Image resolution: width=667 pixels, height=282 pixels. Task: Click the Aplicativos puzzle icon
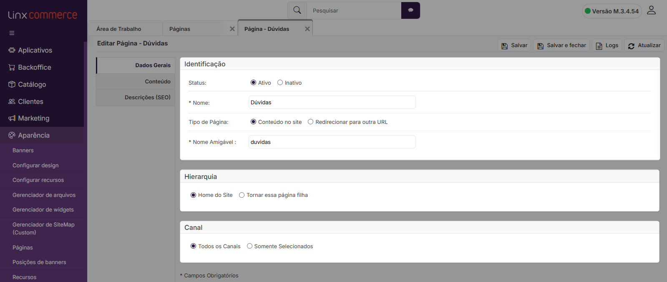12,50
